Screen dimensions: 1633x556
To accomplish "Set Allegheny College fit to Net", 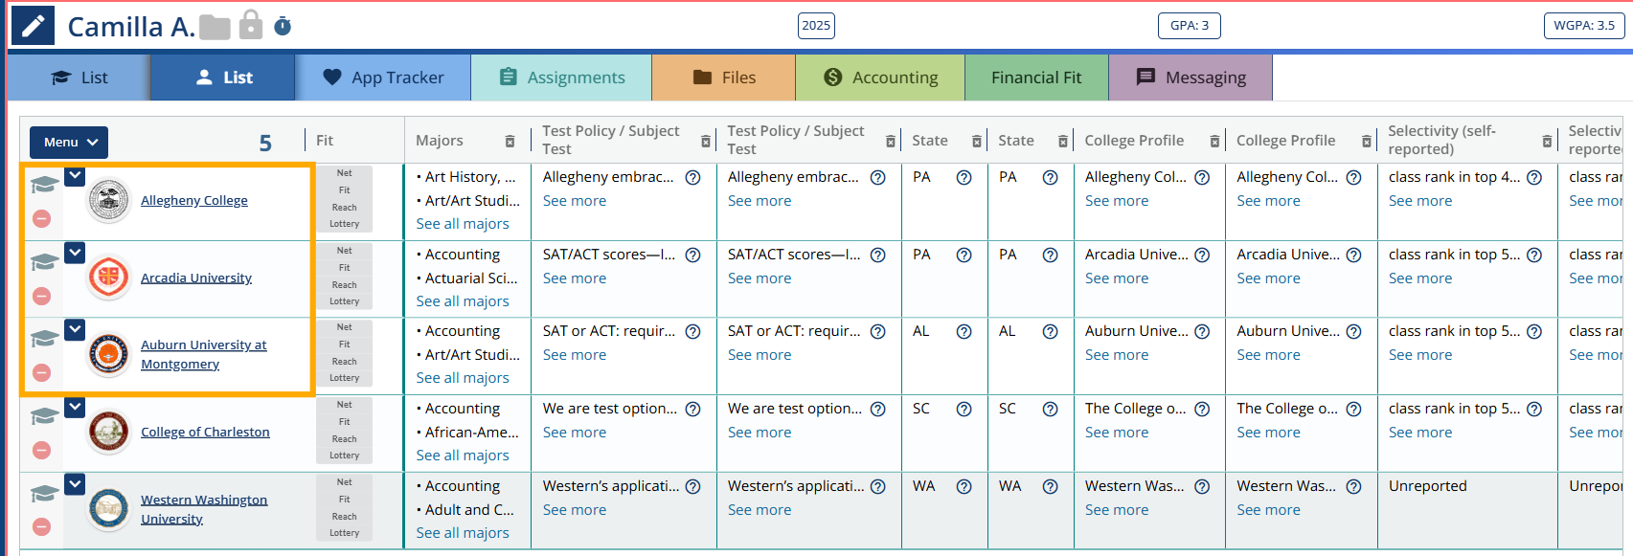I will click(x=345, y=173).
